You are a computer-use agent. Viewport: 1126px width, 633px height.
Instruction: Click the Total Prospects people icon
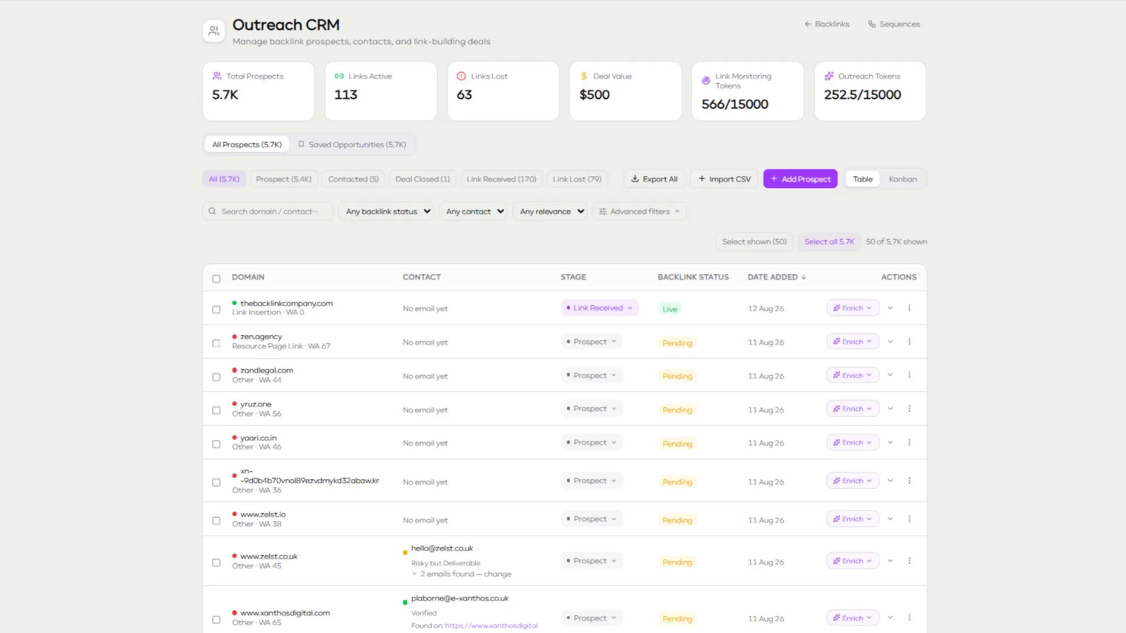point(217,76)
